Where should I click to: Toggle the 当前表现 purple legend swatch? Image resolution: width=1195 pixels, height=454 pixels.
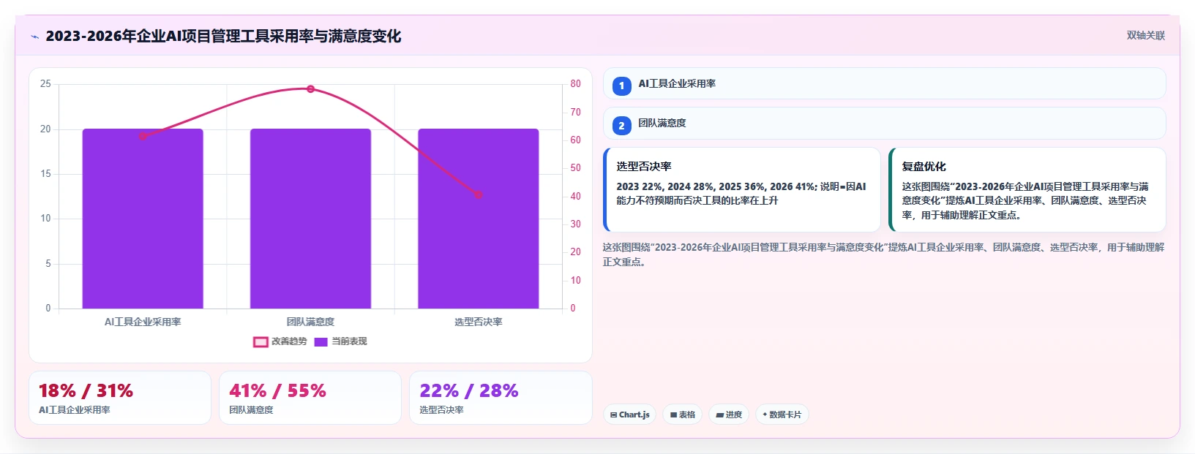point(321,342)
